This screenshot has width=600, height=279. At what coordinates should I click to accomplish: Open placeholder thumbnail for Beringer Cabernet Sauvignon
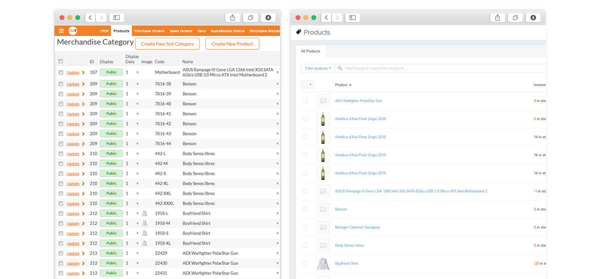(x=323, y=227)
